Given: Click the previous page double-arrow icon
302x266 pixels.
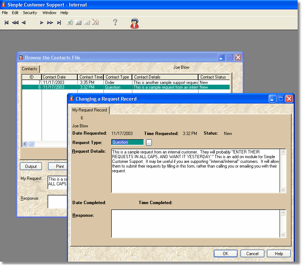Looking at the screenshot, I should click(x=15, y=22).
